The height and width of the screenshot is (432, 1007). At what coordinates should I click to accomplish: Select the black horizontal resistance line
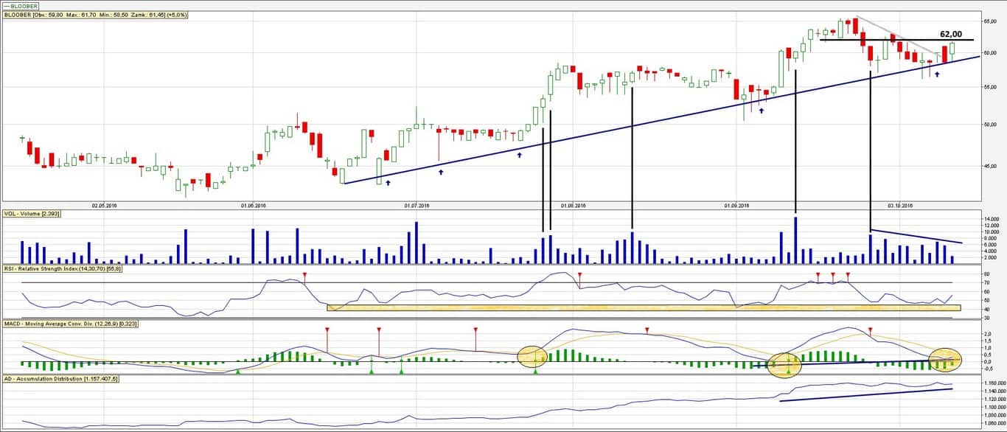tap(885, 40)
